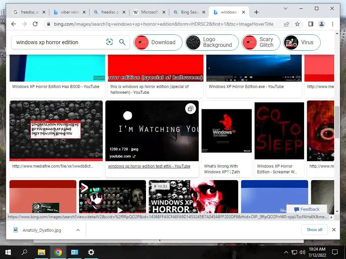Filter results by Virus suggestion
Screen dimensions: 346x259
coord(302,42)
